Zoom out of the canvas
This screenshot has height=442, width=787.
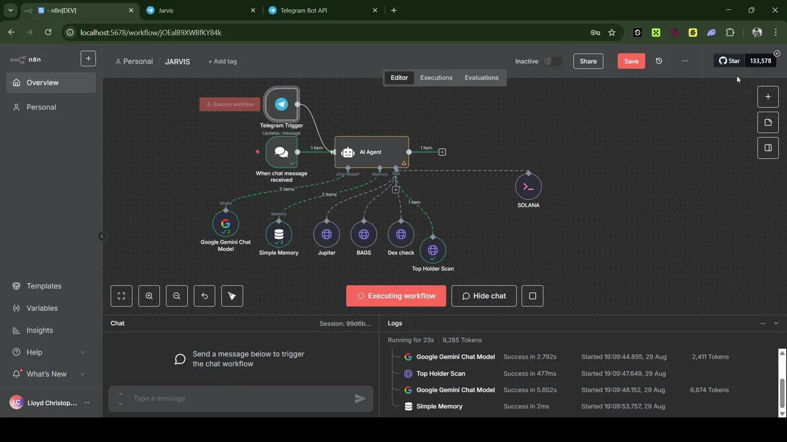[176, 296]
